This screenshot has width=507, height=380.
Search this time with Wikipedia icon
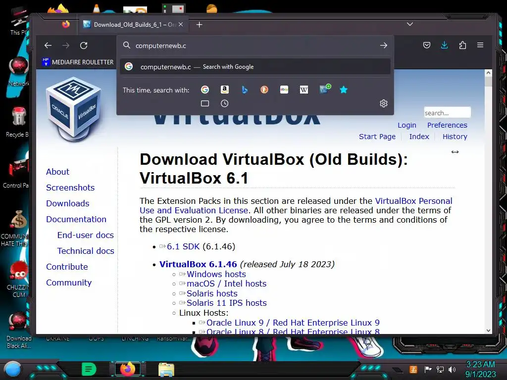(304, 90)
